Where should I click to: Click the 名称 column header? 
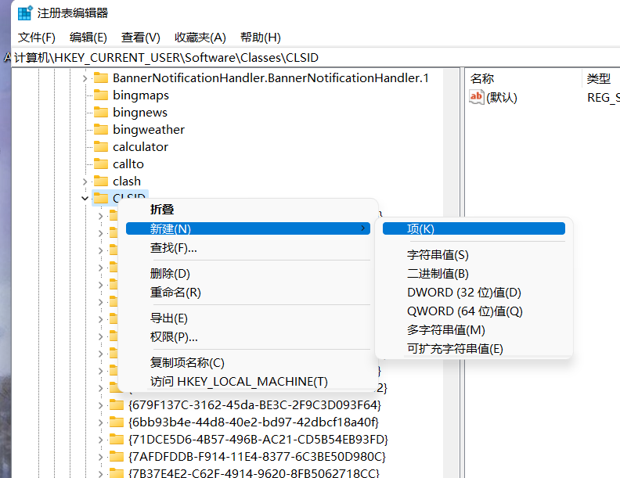[523, 78]
